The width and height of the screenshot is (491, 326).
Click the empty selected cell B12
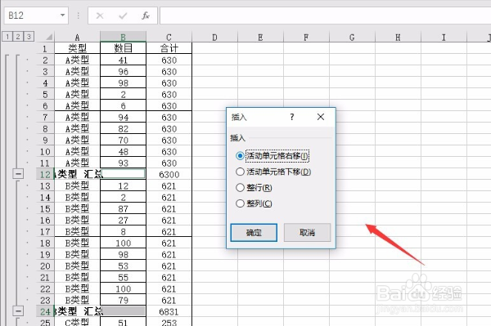(123, 174)
